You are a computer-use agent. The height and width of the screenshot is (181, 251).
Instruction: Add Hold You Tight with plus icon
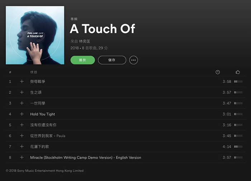[x=22, y=114]
